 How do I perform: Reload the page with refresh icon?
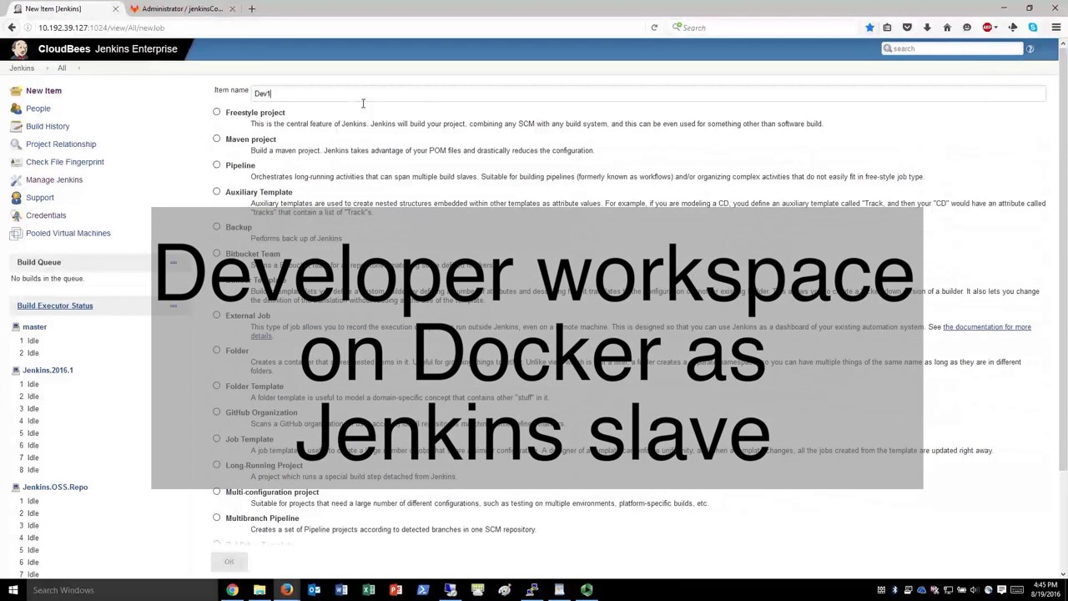click(x=654, y=28)
